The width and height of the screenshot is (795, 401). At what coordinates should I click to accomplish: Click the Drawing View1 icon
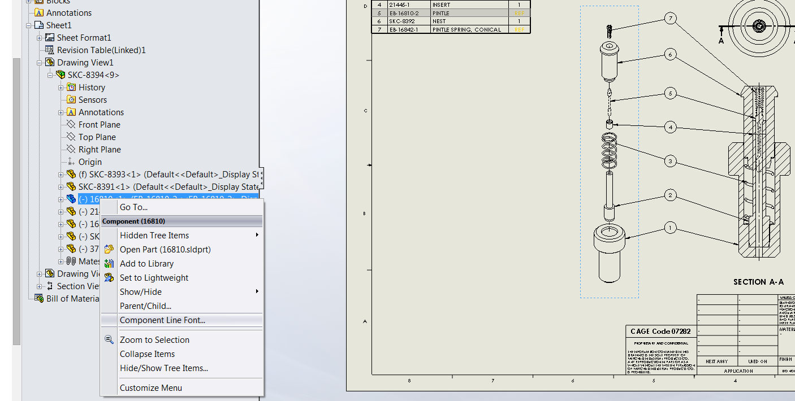[x=50, y=62]
